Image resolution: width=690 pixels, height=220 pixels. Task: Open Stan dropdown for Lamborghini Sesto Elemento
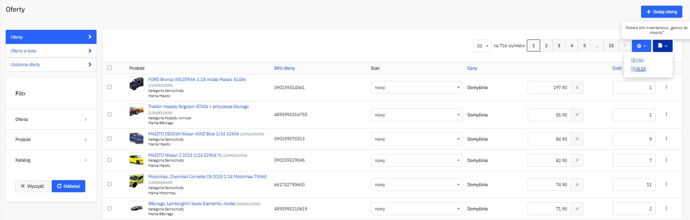[417, 209]
